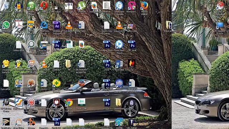
Task: Launch uTorrent from the desktop
Action: point(82,6)
